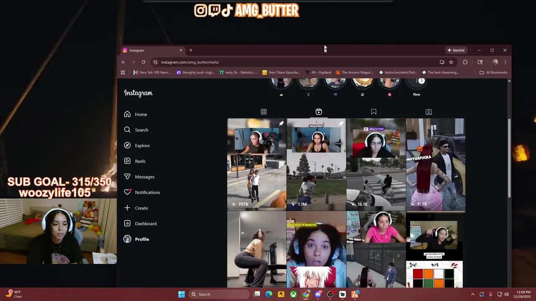Open karly_9s - Statistics bookmark
Viewport: 536px width, 301px height.
coord(238,72)
